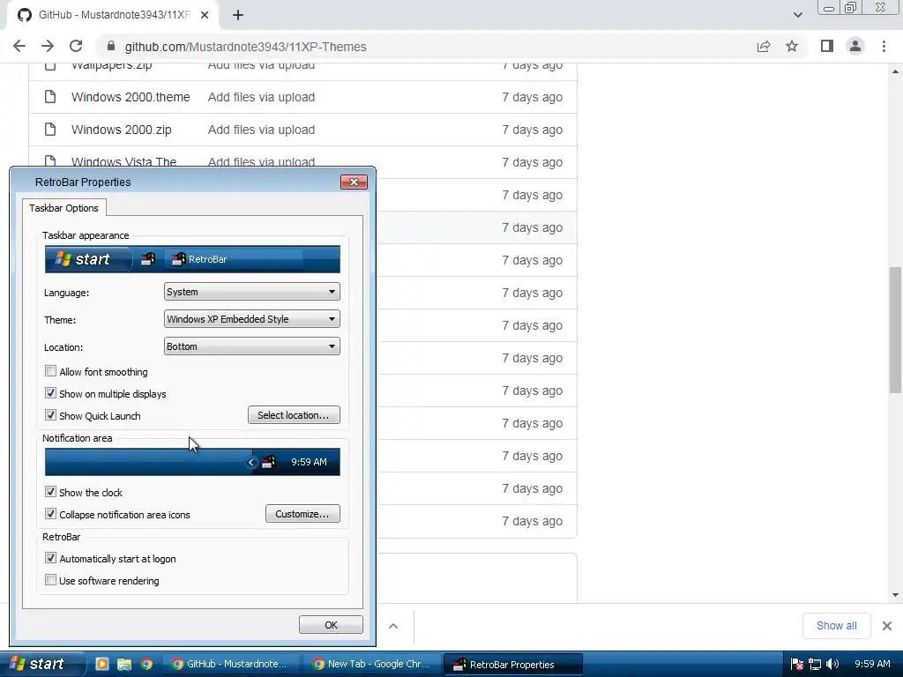
Task: Launch Chrome from Quick Launch
Action: tap(146, 665)
